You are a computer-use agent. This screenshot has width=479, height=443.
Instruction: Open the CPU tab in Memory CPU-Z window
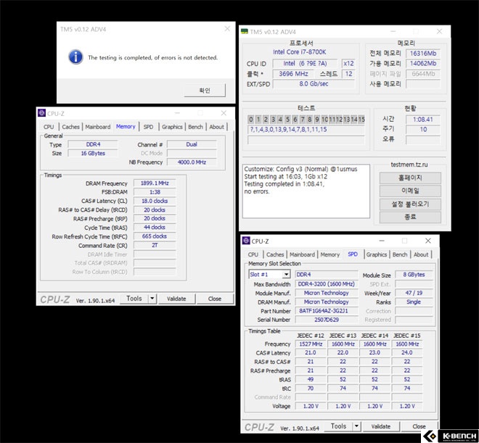(x=49, y=127)
